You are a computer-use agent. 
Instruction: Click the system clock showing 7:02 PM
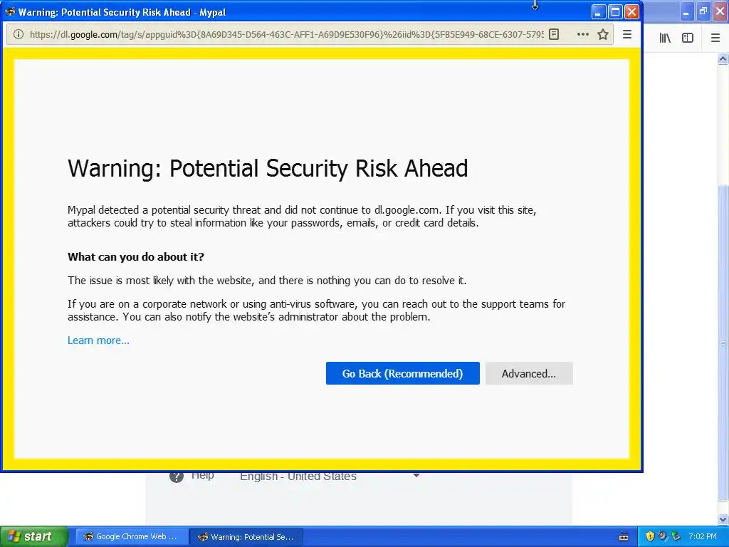pyautogui.click(x=703, y=537)
